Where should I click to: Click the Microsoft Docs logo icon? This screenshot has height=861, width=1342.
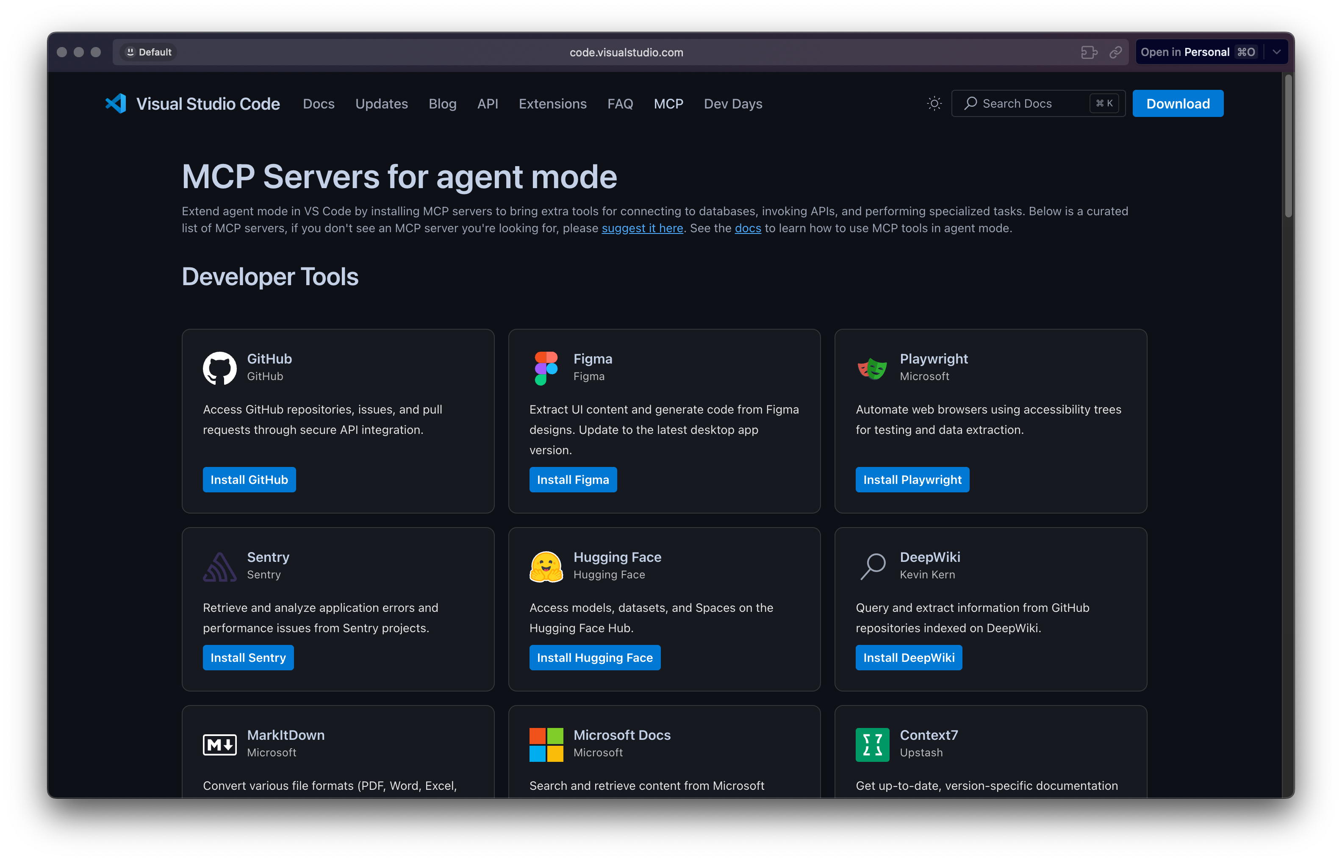pos(546,744)
